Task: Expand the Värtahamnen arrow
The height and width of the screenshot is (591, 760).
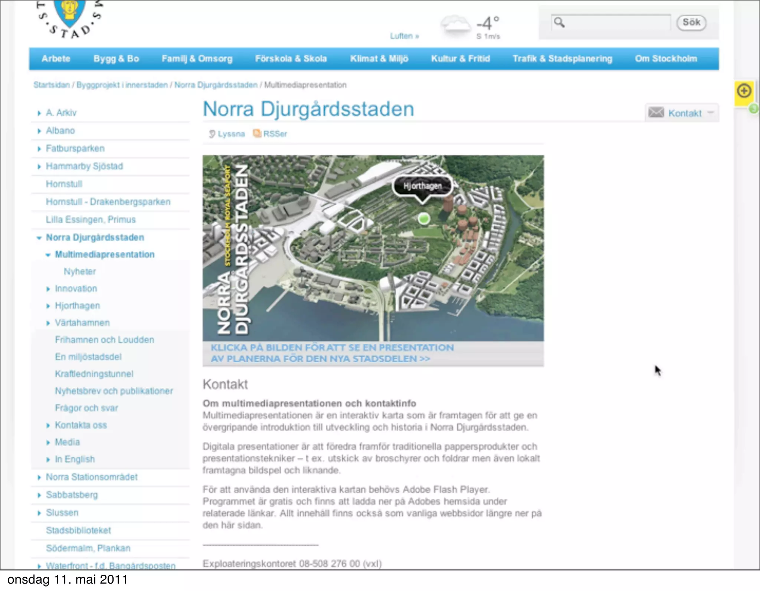Action: 48,323
